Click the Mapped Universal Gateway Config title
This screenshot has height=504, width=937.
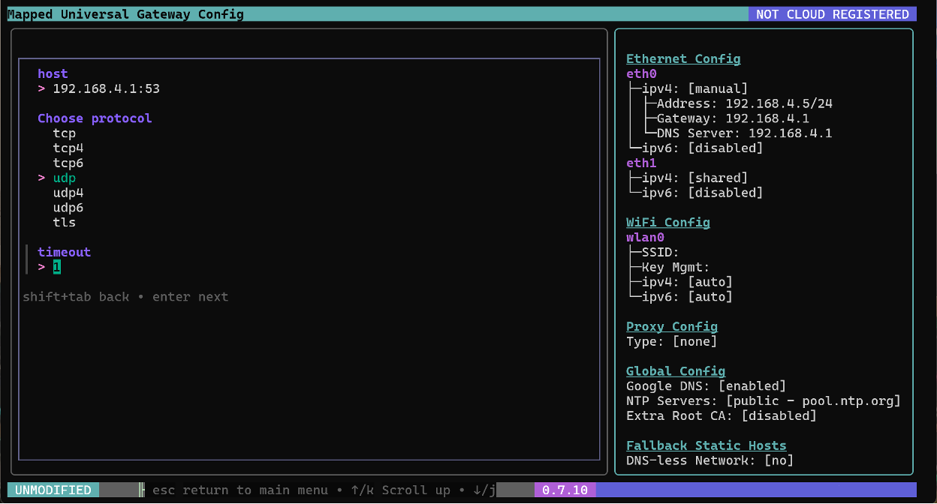pos(125,14)
